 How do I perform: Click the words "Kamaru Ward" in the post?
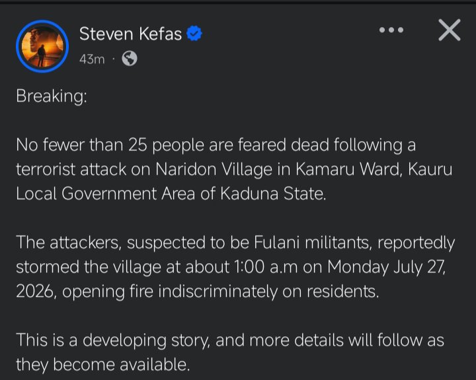click(349, 169)
